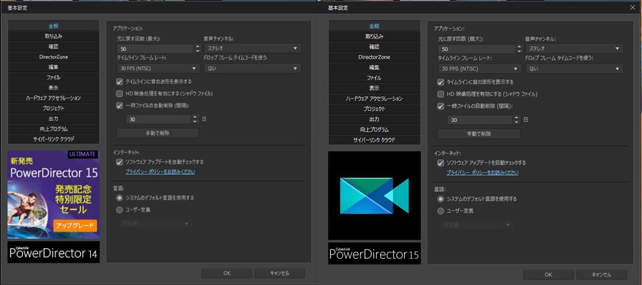Image resolution: width=642 pixels, height=285 pixels.
Task: Click orange アップグレード button in sale banner
Action: click(75, 226)
